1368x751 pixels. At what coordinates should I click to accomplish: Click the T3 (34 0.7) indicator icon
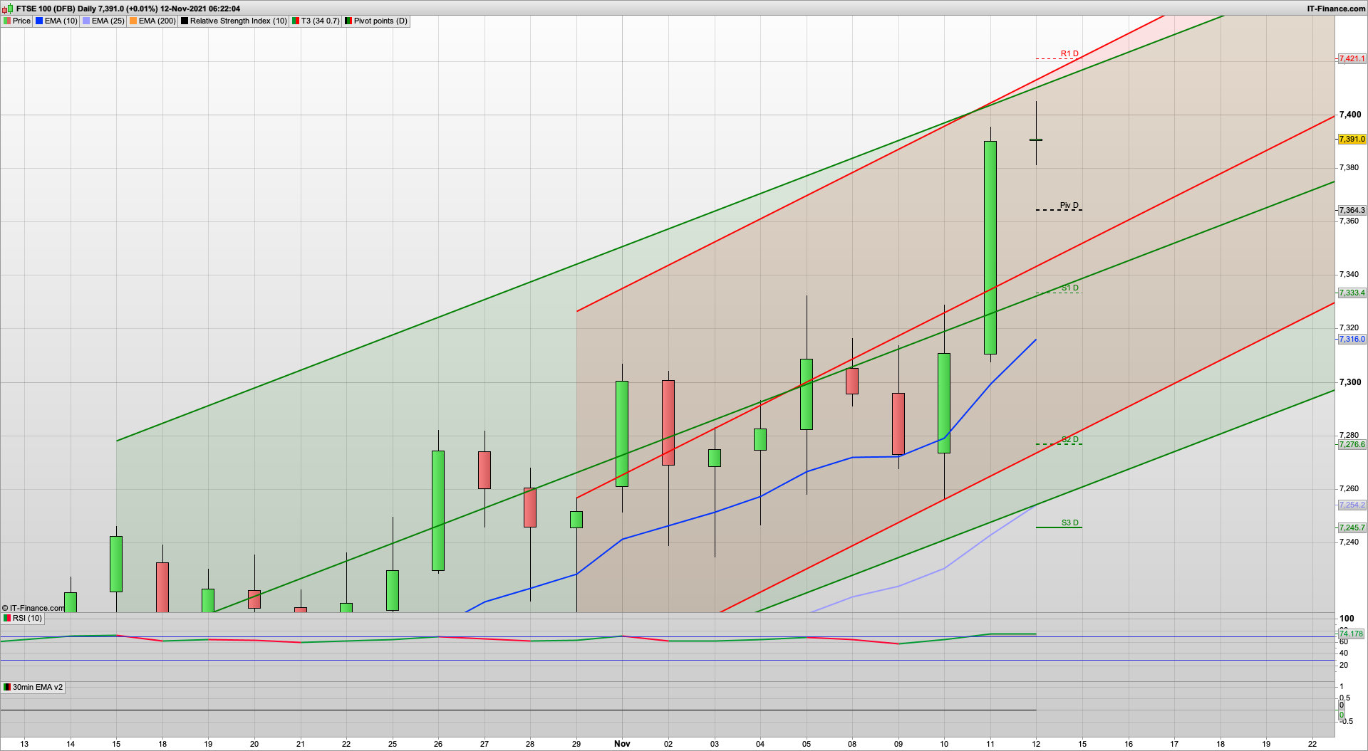tap(296, 21)
